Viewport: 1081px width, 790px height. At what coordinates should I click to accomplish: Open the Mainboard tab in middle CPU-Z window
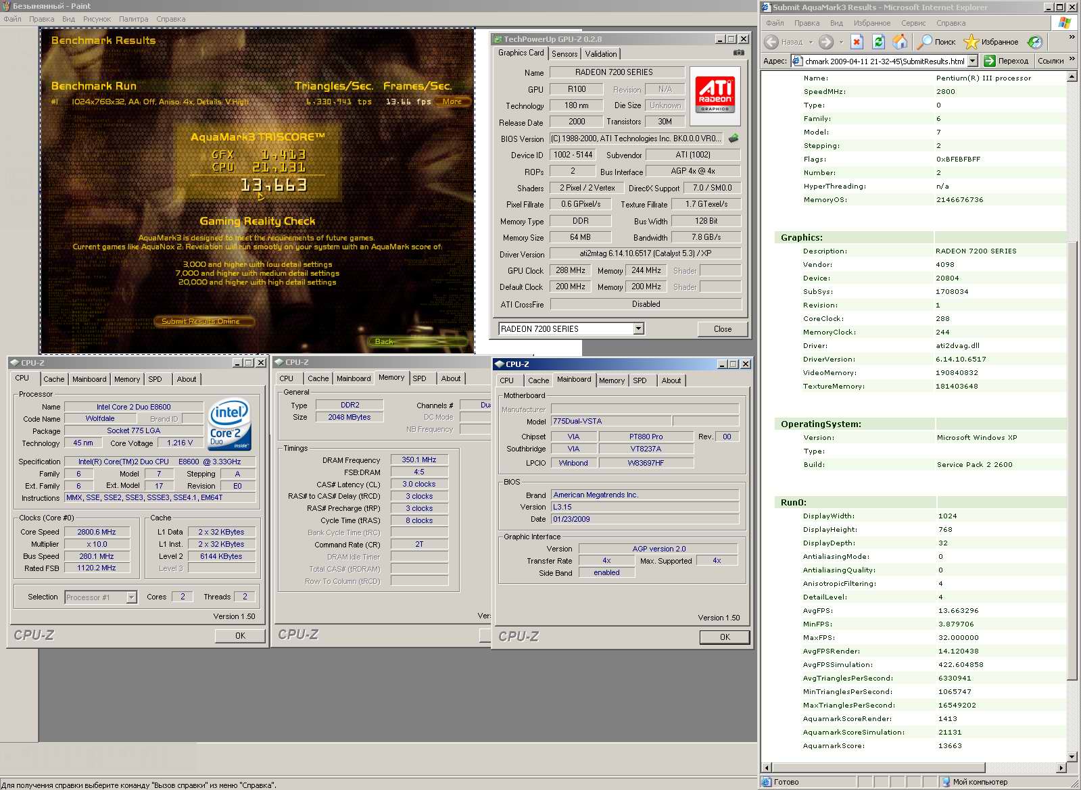click(354, 378)
